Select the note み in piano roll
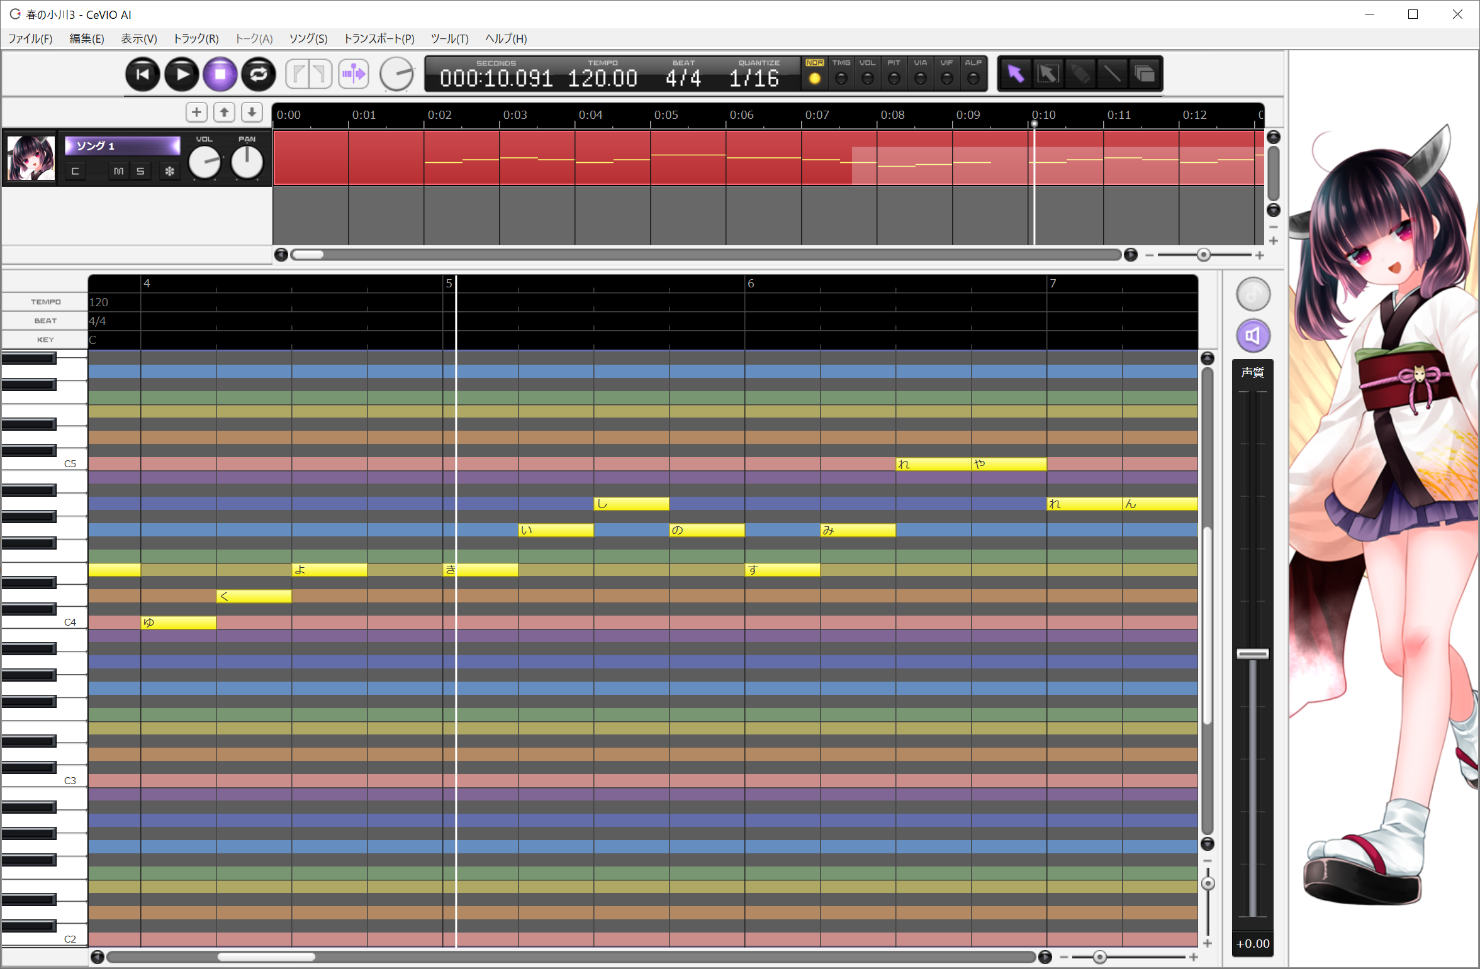The image size is (1480, 969). click(x=858, y=530)
